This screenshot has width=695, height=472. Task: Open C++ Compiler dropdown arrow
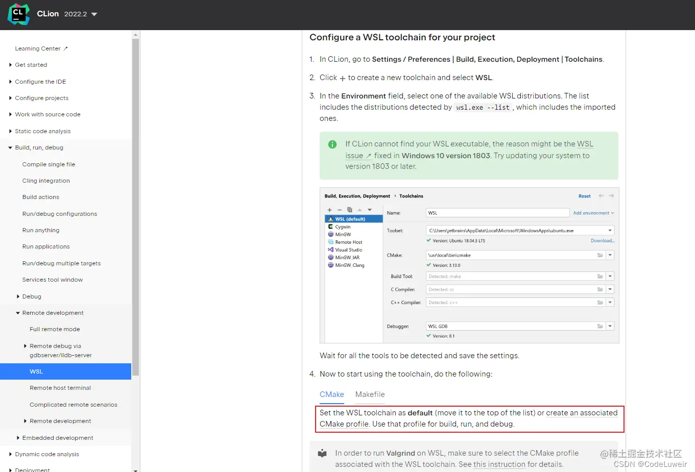(610, 303)
